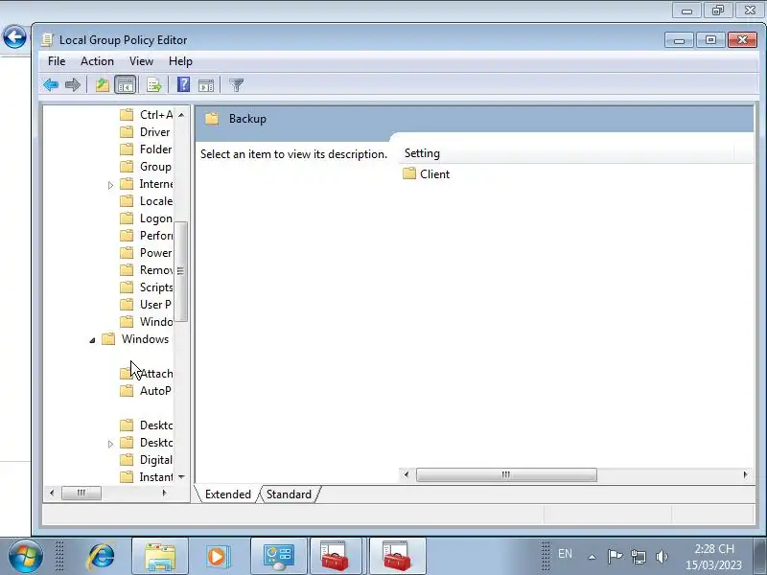Viewport: 767px width, 575px height.
Task: Select the Digital folder in the tree
Action: coord(147,460)
